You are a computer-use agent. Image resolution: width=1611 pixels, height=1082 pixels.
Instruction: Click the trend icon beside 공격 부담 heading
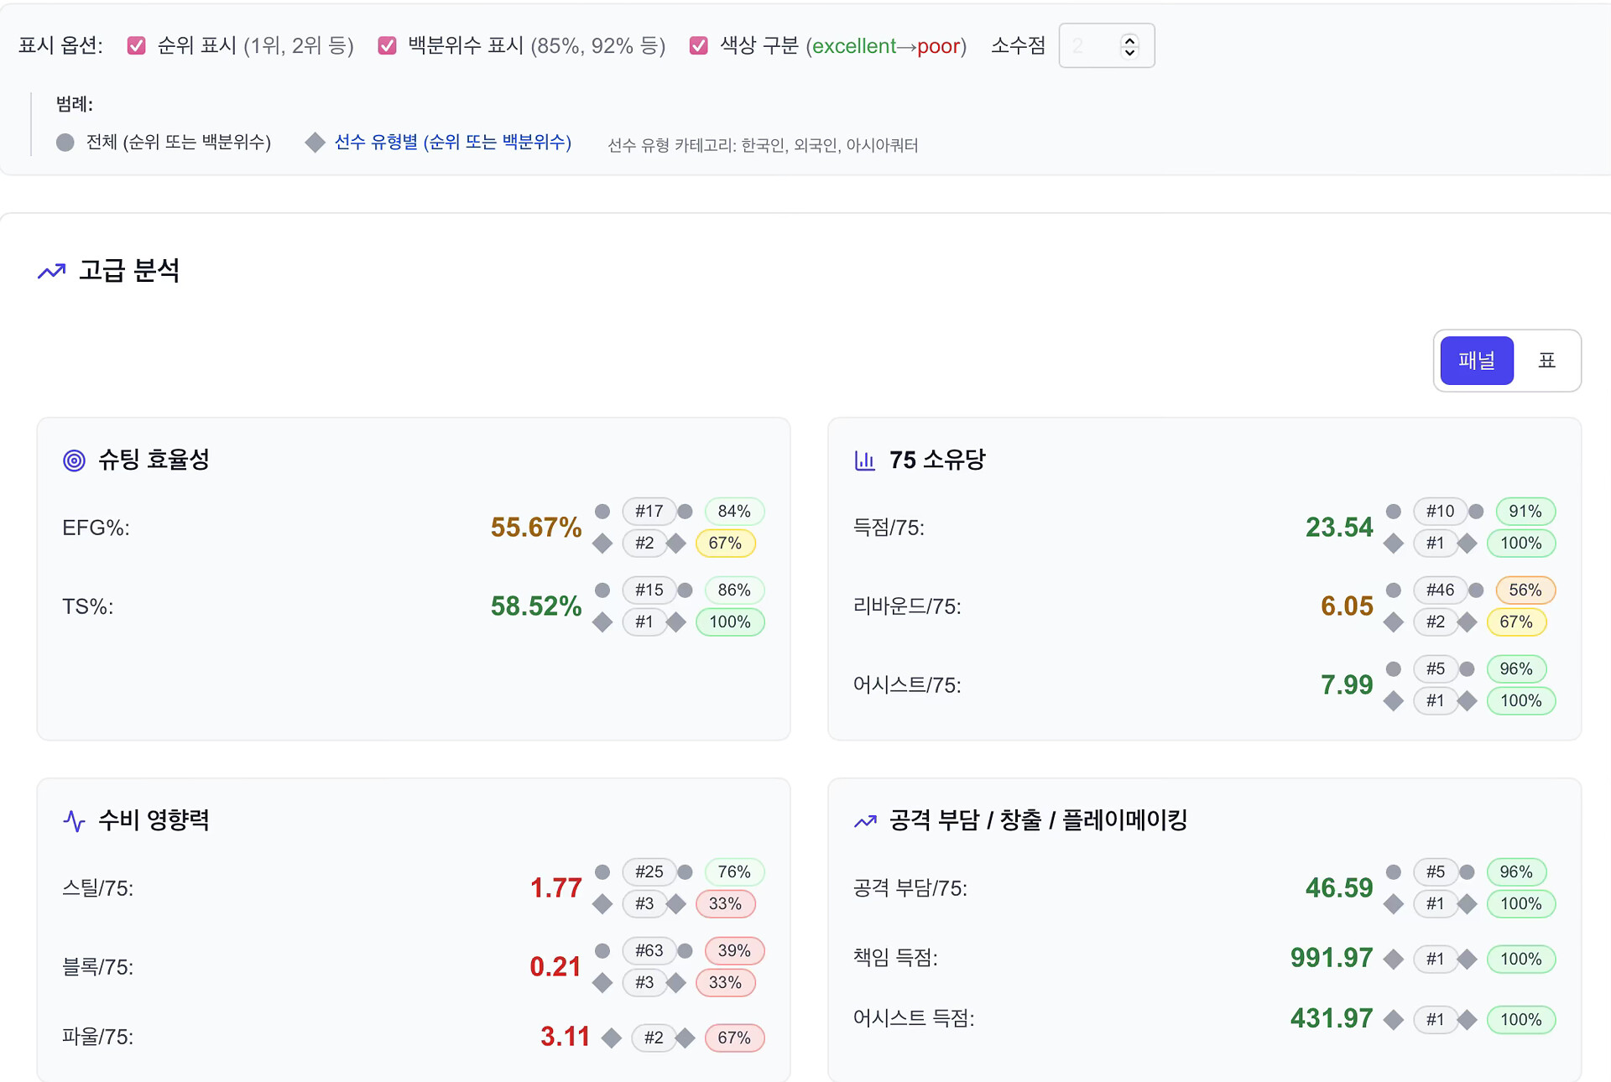(865, 821)
